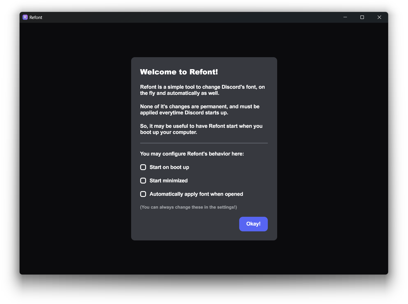The image size is (408, 304).
Task: Click the Welcome to Refont! heading
Action: tap(179, 72)
